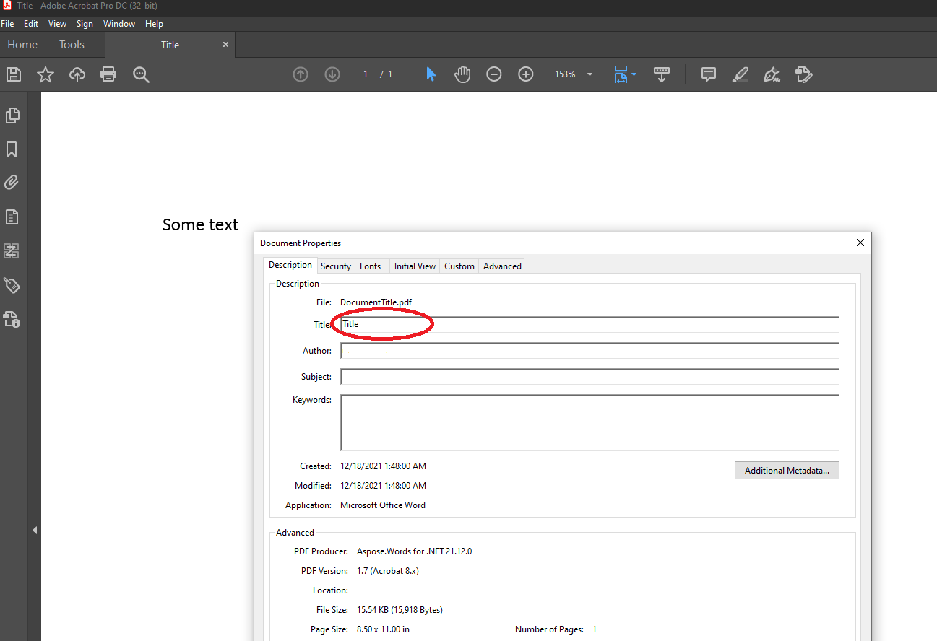This screenshot has height=641, width=937.
Task: Select the Hand pan tool
Action: click(462, 74)
